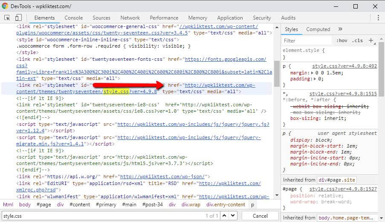
Task: Jump to next search result arrow
Action: [233, 215]
